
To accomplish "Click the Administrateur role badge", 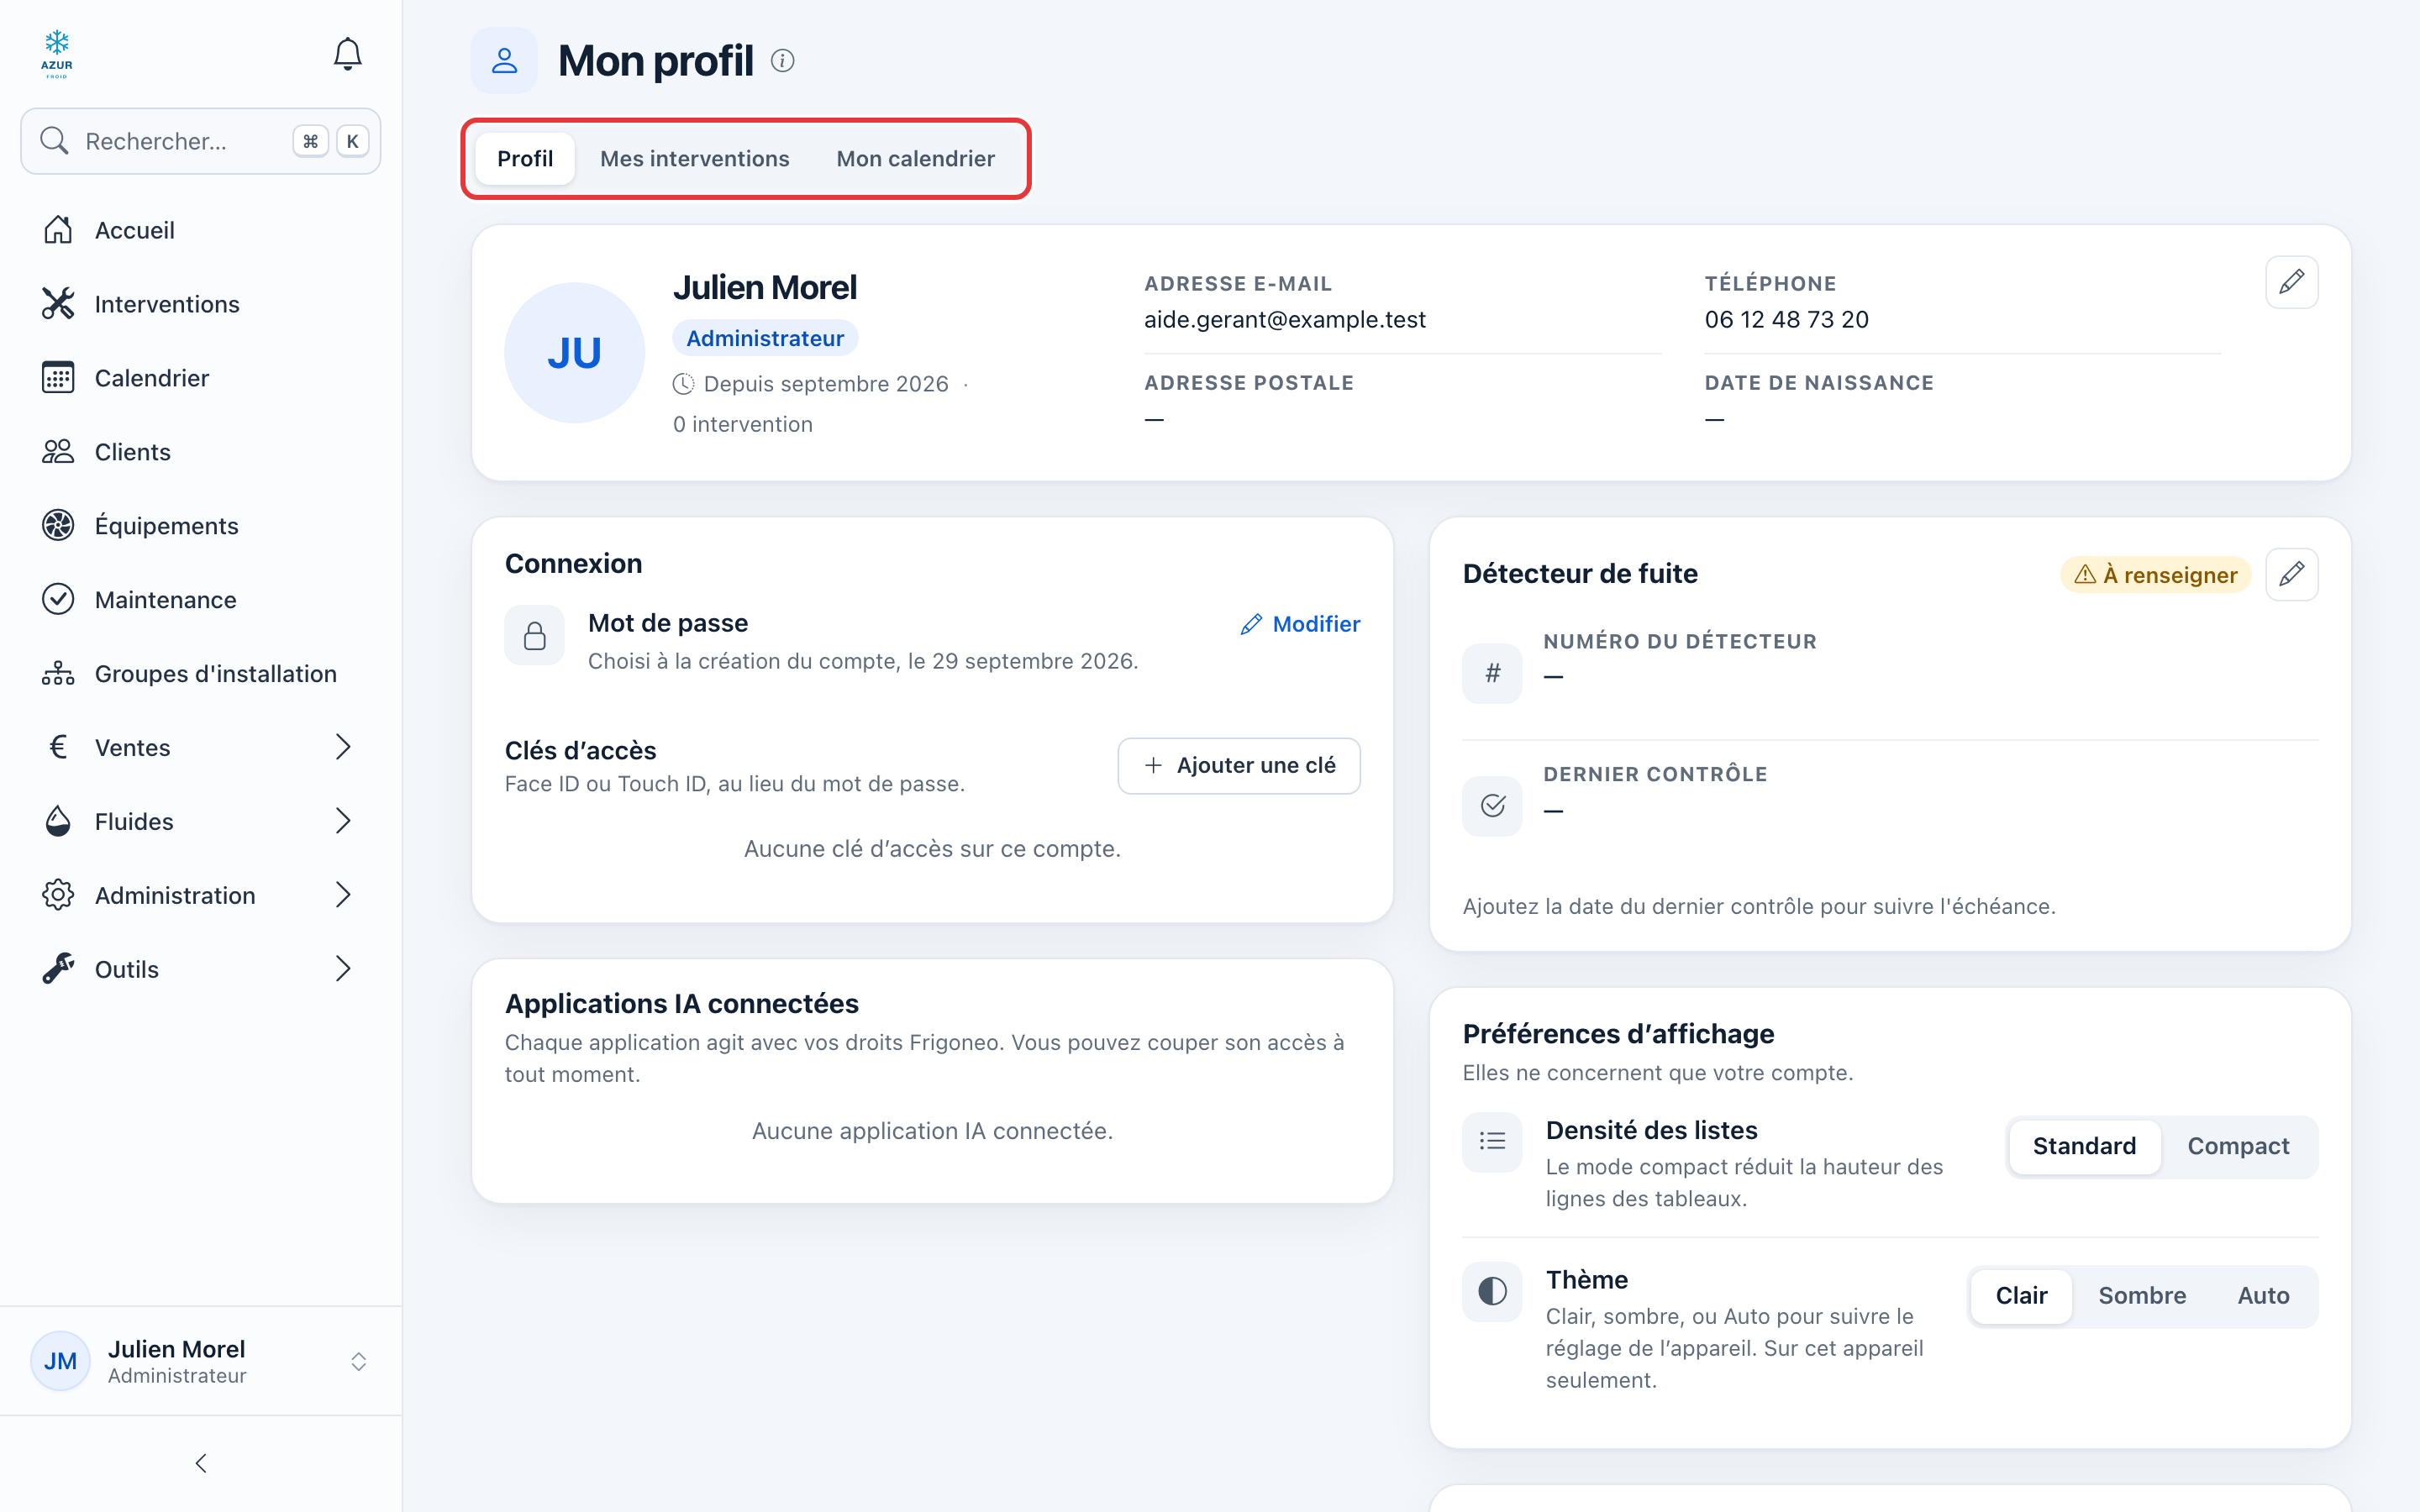I will point(765,338).
